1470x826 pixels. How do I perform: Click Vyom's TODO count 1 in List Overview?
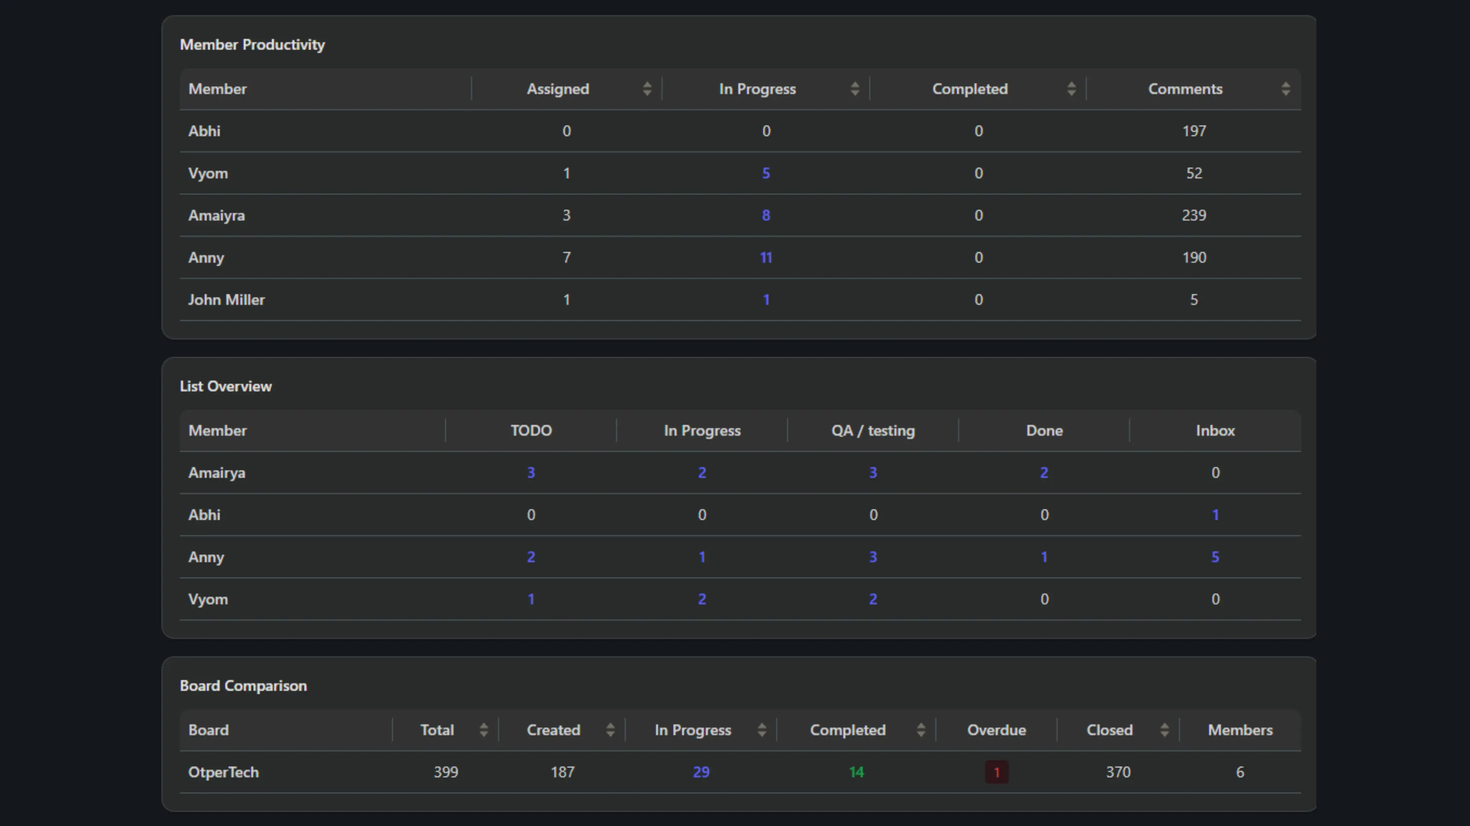(531, 599)
